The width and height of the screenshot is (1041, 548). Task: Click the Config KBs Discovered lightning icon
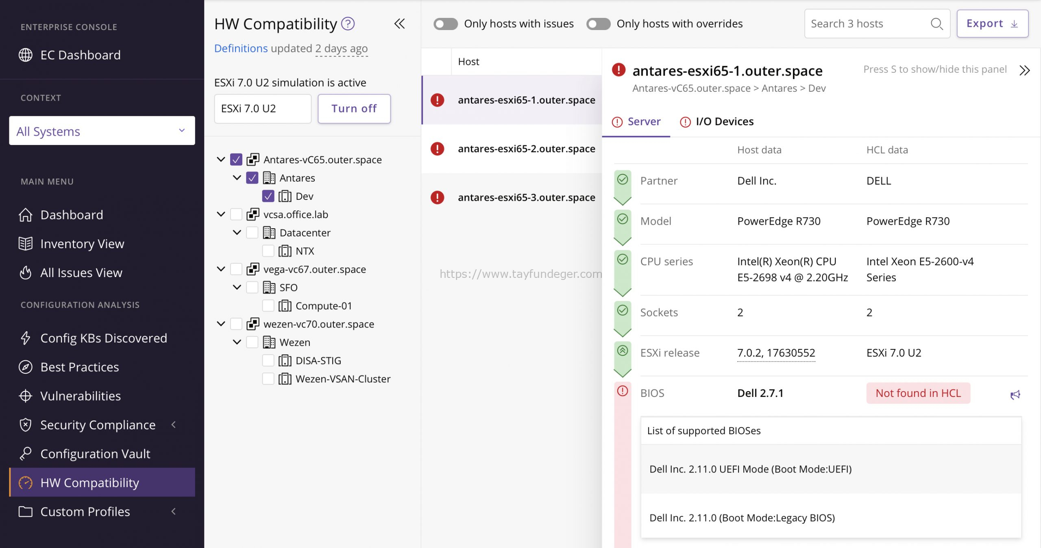pos(26,338)
